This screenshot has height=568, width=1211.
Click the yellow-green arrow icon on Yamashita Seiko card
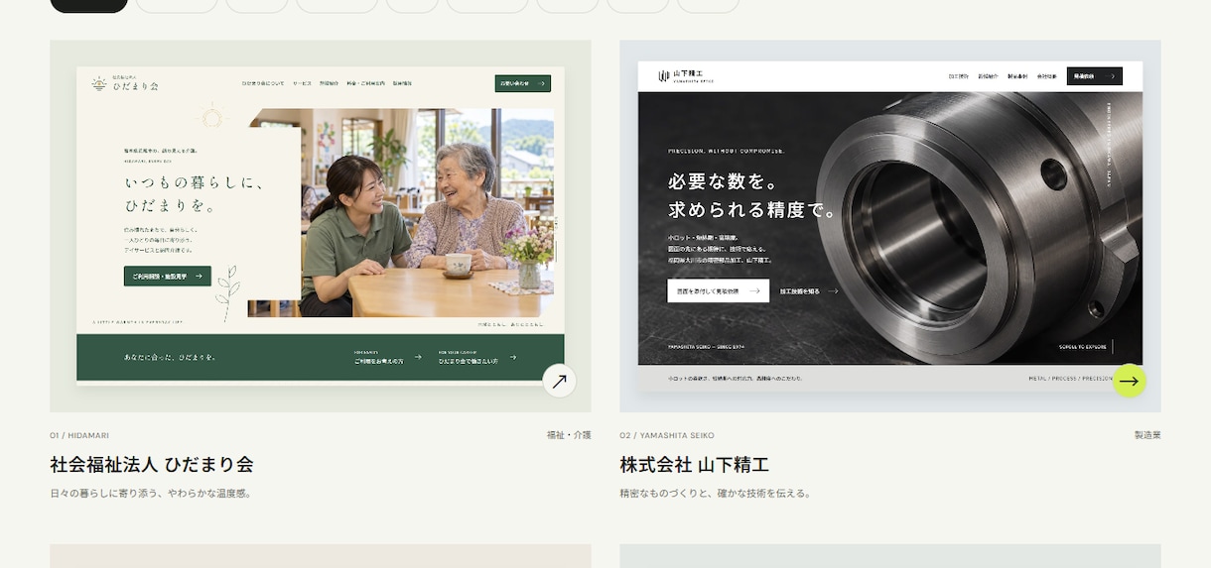click(1129, 381)
